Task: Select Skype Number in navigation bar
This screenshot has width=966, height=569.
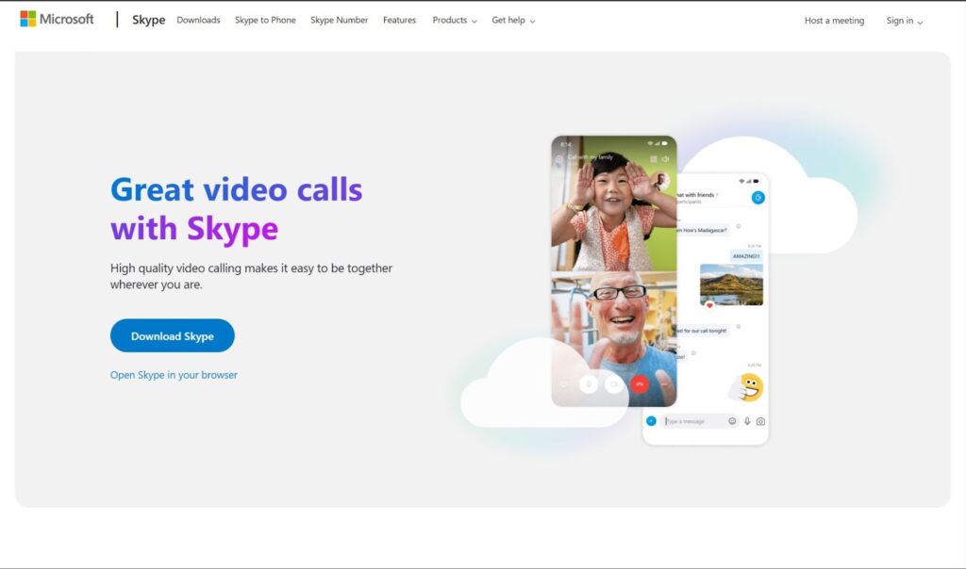Action: pyautogui.click(x=339, y=21)
